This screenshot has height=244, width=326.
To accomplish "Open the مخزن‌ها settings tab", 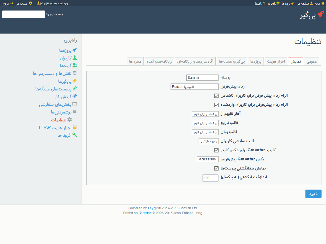I will pos(135,61).
